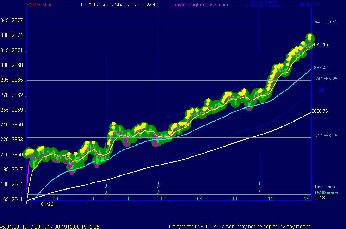Click the R4-2876.75 resistance label
The height and width of the screenshot is (229, 346).
pyautogui.click(x=326, y=21)
